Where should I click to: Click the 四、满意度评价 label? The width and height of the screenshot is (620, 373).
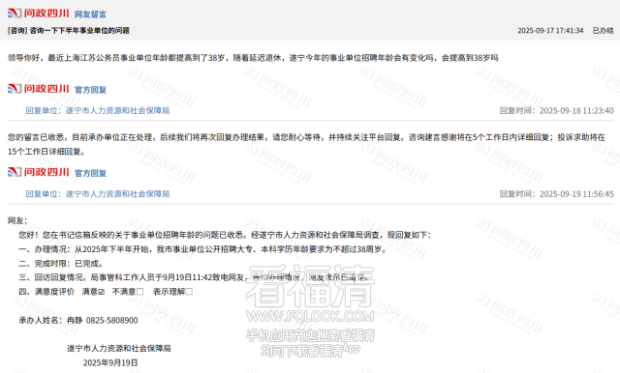click(46, 292)
